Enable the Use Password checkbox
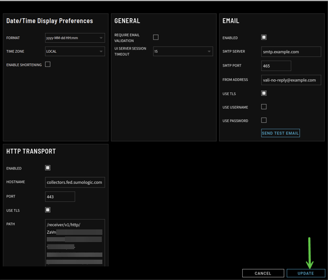 click(x=264, y=120)
